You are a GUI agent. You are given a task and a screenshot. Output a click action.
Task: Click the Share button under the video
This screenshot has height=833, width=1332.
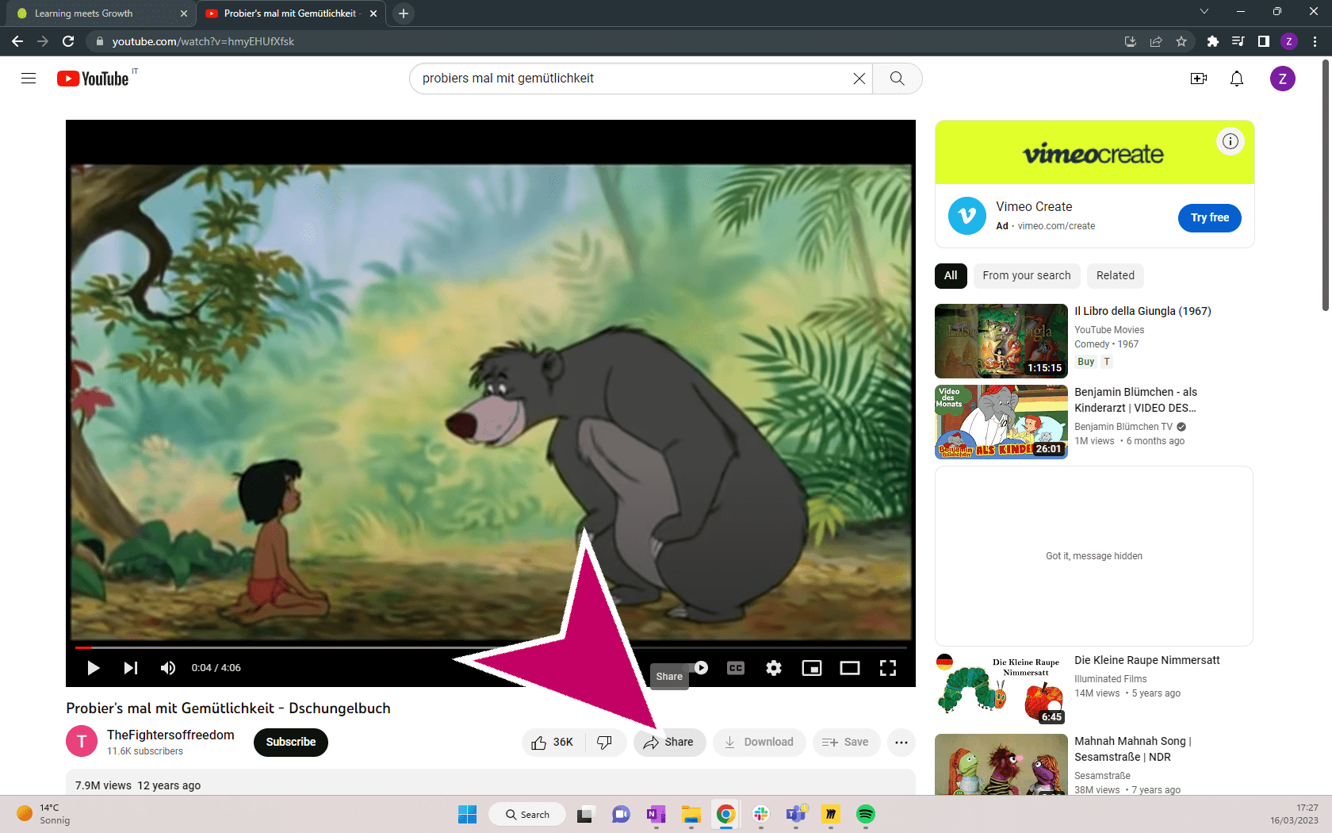coord(669,743)
